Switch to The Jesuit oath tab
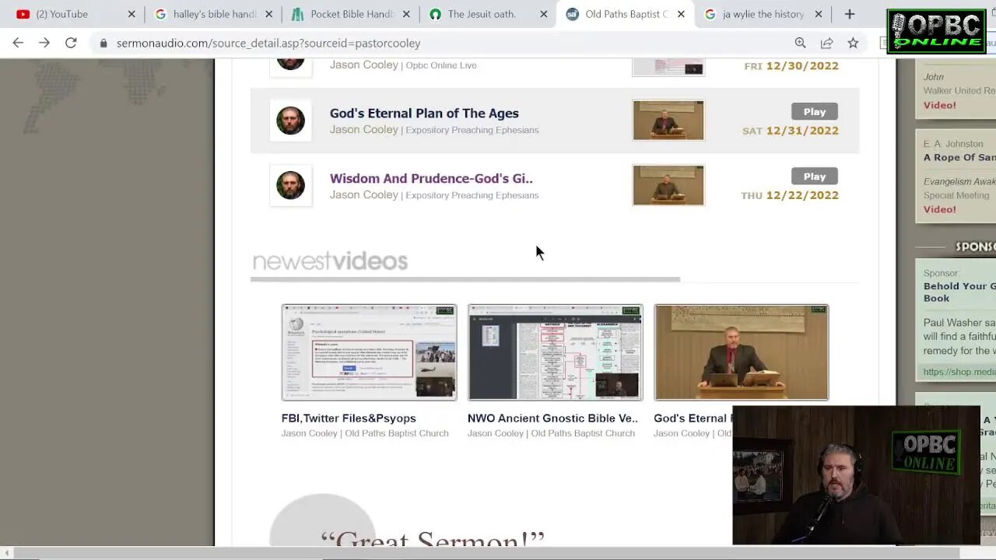The width and height of the screenshot is (996, 560). coord(480,14)
